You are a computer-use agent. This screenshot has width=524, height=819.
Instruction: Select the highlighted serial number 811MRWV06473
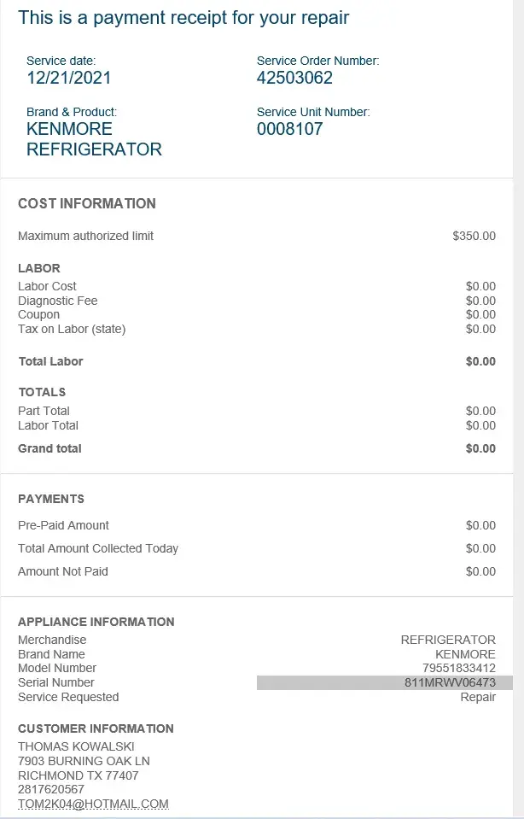pyautogui.click(x=450, y=682)
